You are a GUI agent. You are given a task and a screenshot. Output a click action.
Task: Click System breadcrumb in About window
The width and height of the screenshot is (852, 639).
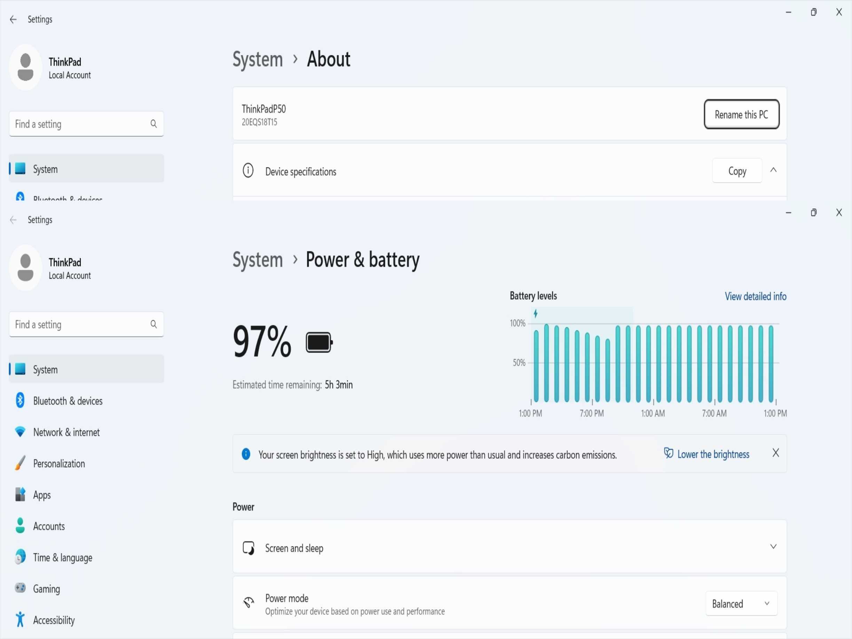(258, 59)
